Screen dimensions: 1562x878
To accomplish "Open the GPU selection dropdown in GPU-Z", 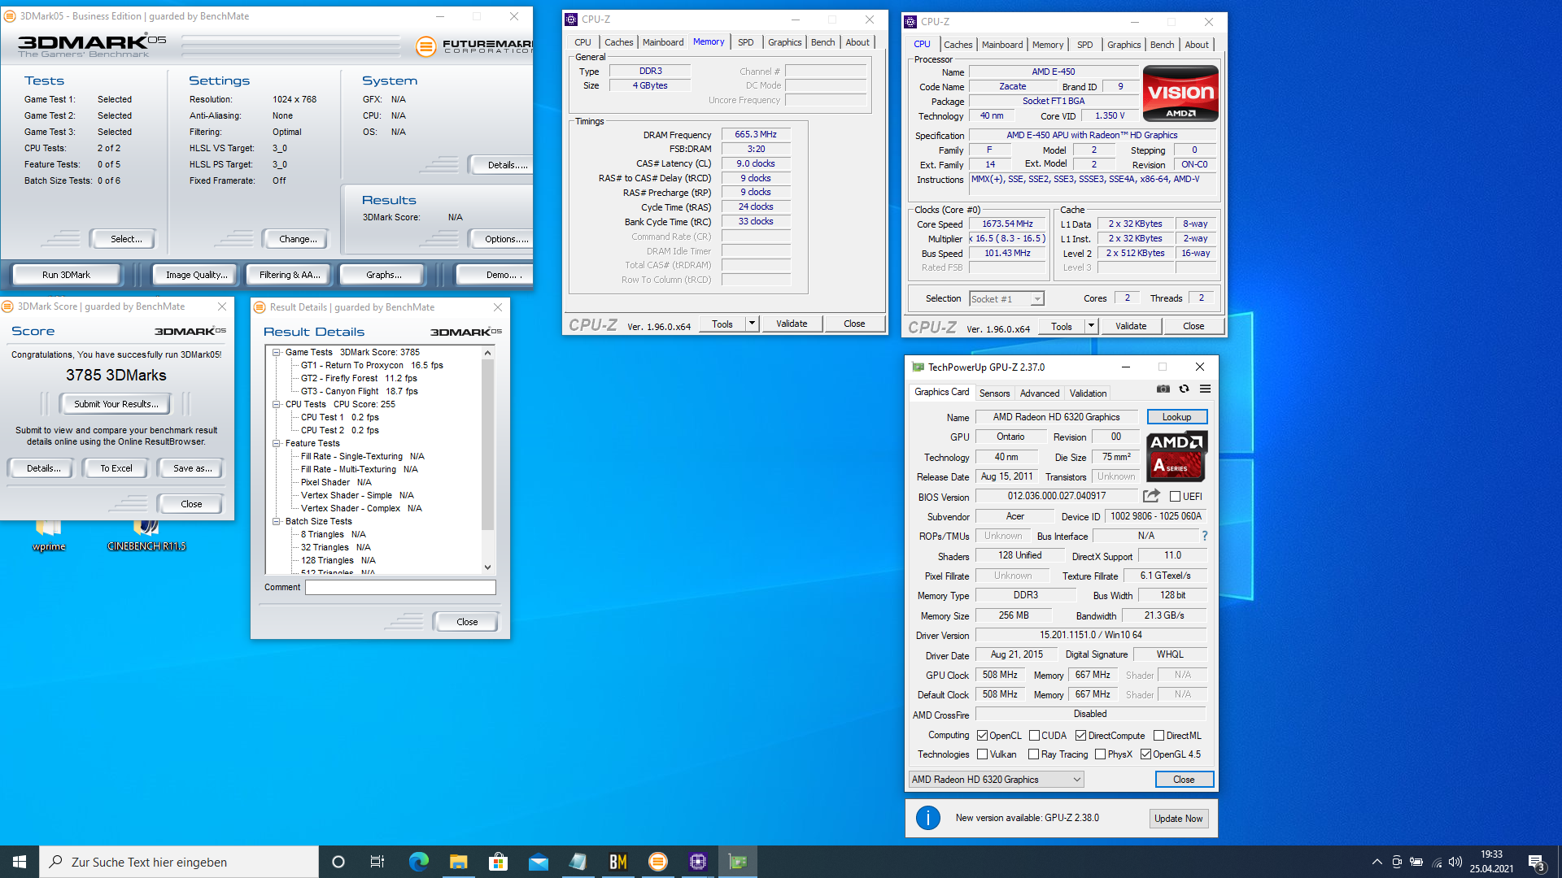I will pos(996,779).
